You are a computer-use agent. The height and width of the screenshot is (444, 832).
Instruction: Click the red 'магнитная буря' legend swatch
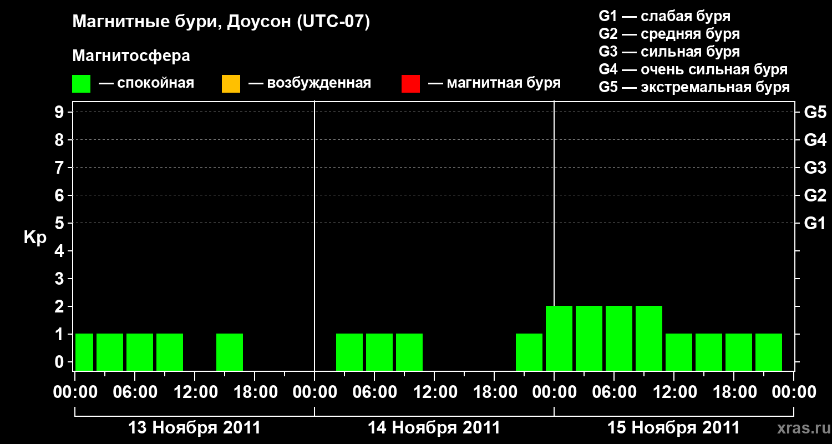[410, 84]
